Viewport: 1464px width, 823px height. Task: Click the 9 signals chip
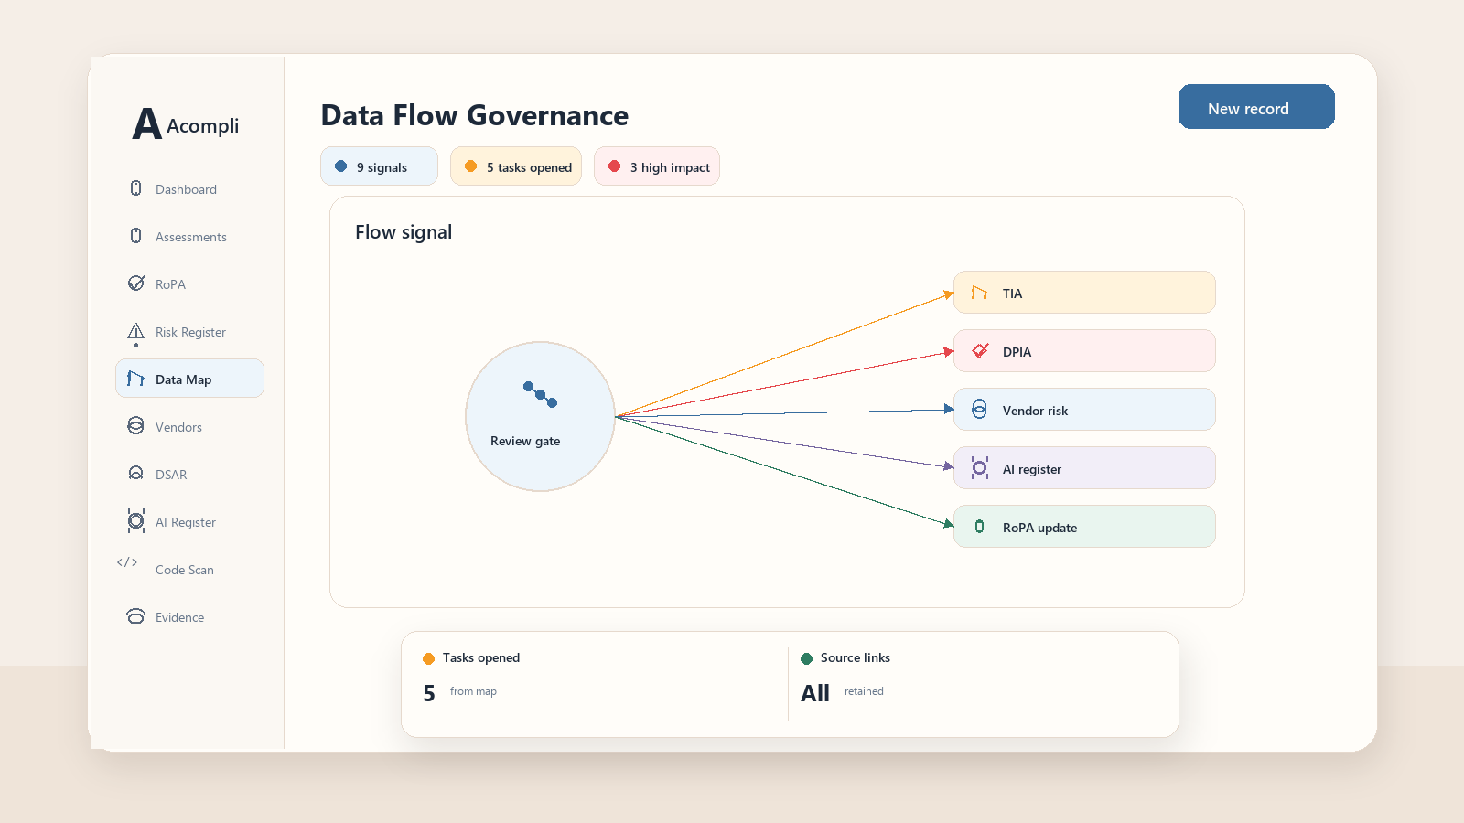(379, 166)
